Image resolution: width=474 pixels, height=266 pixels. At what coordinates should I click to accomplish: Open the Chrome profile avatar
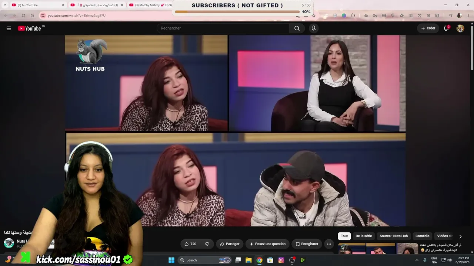click(460, 16)
